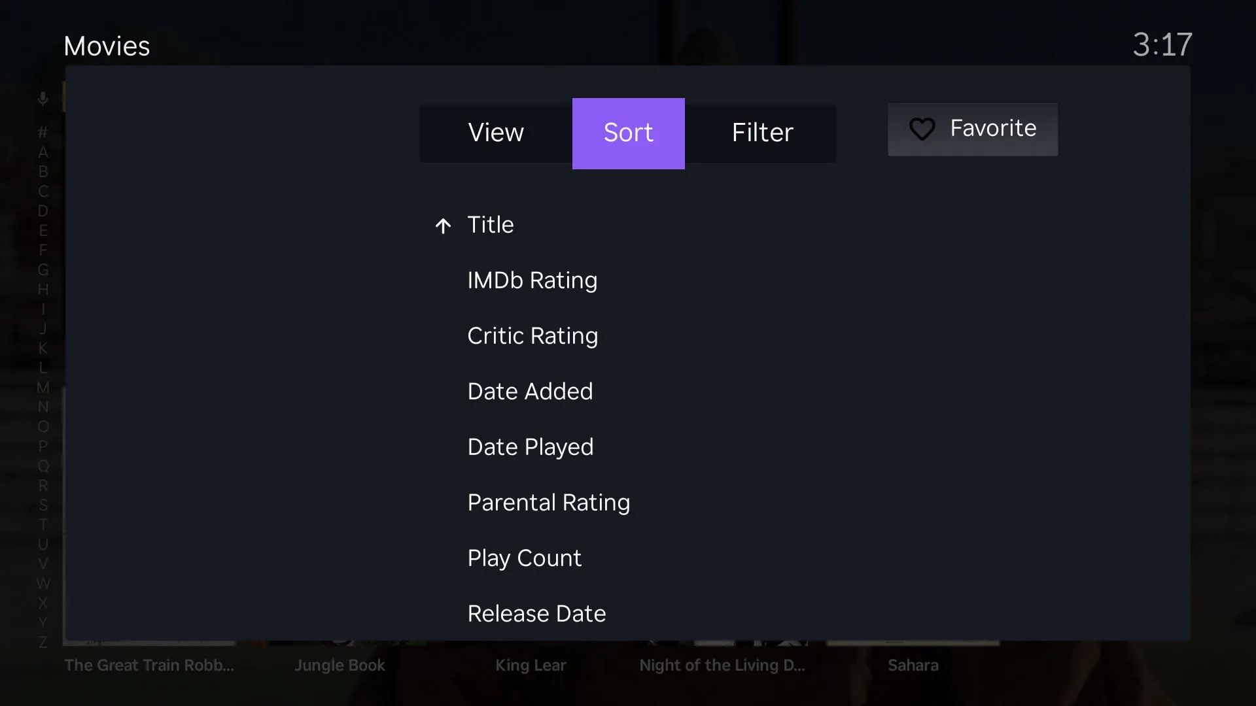Switch to the View tab

(496, 133)
